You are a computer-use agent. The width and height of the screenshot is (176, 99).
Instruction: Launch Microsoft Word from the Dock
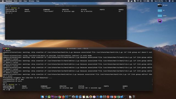(111, 97)
